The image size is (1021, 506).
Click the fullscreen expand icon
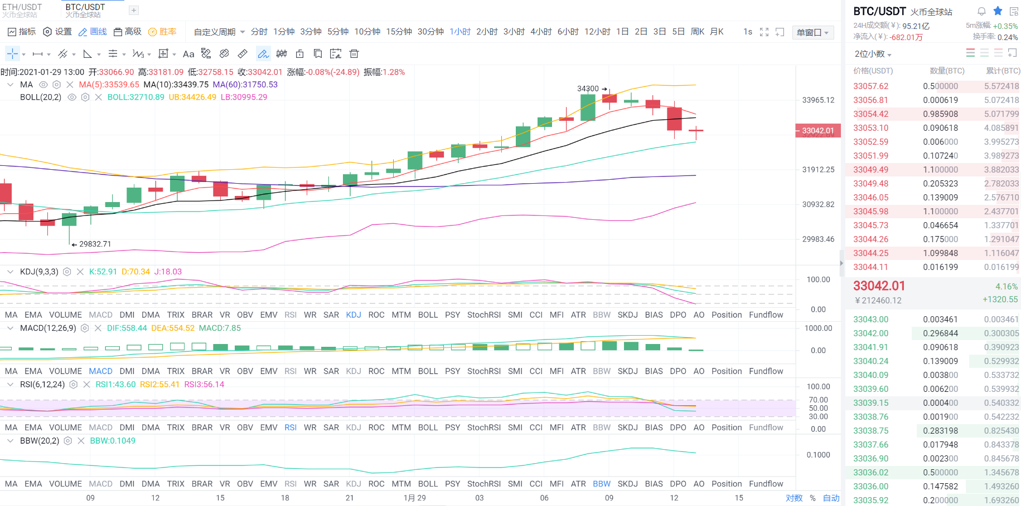pos(763,32)
